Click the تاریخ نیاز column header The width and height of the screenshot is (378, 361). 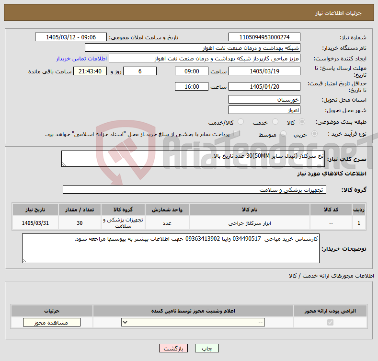(35, 210)
